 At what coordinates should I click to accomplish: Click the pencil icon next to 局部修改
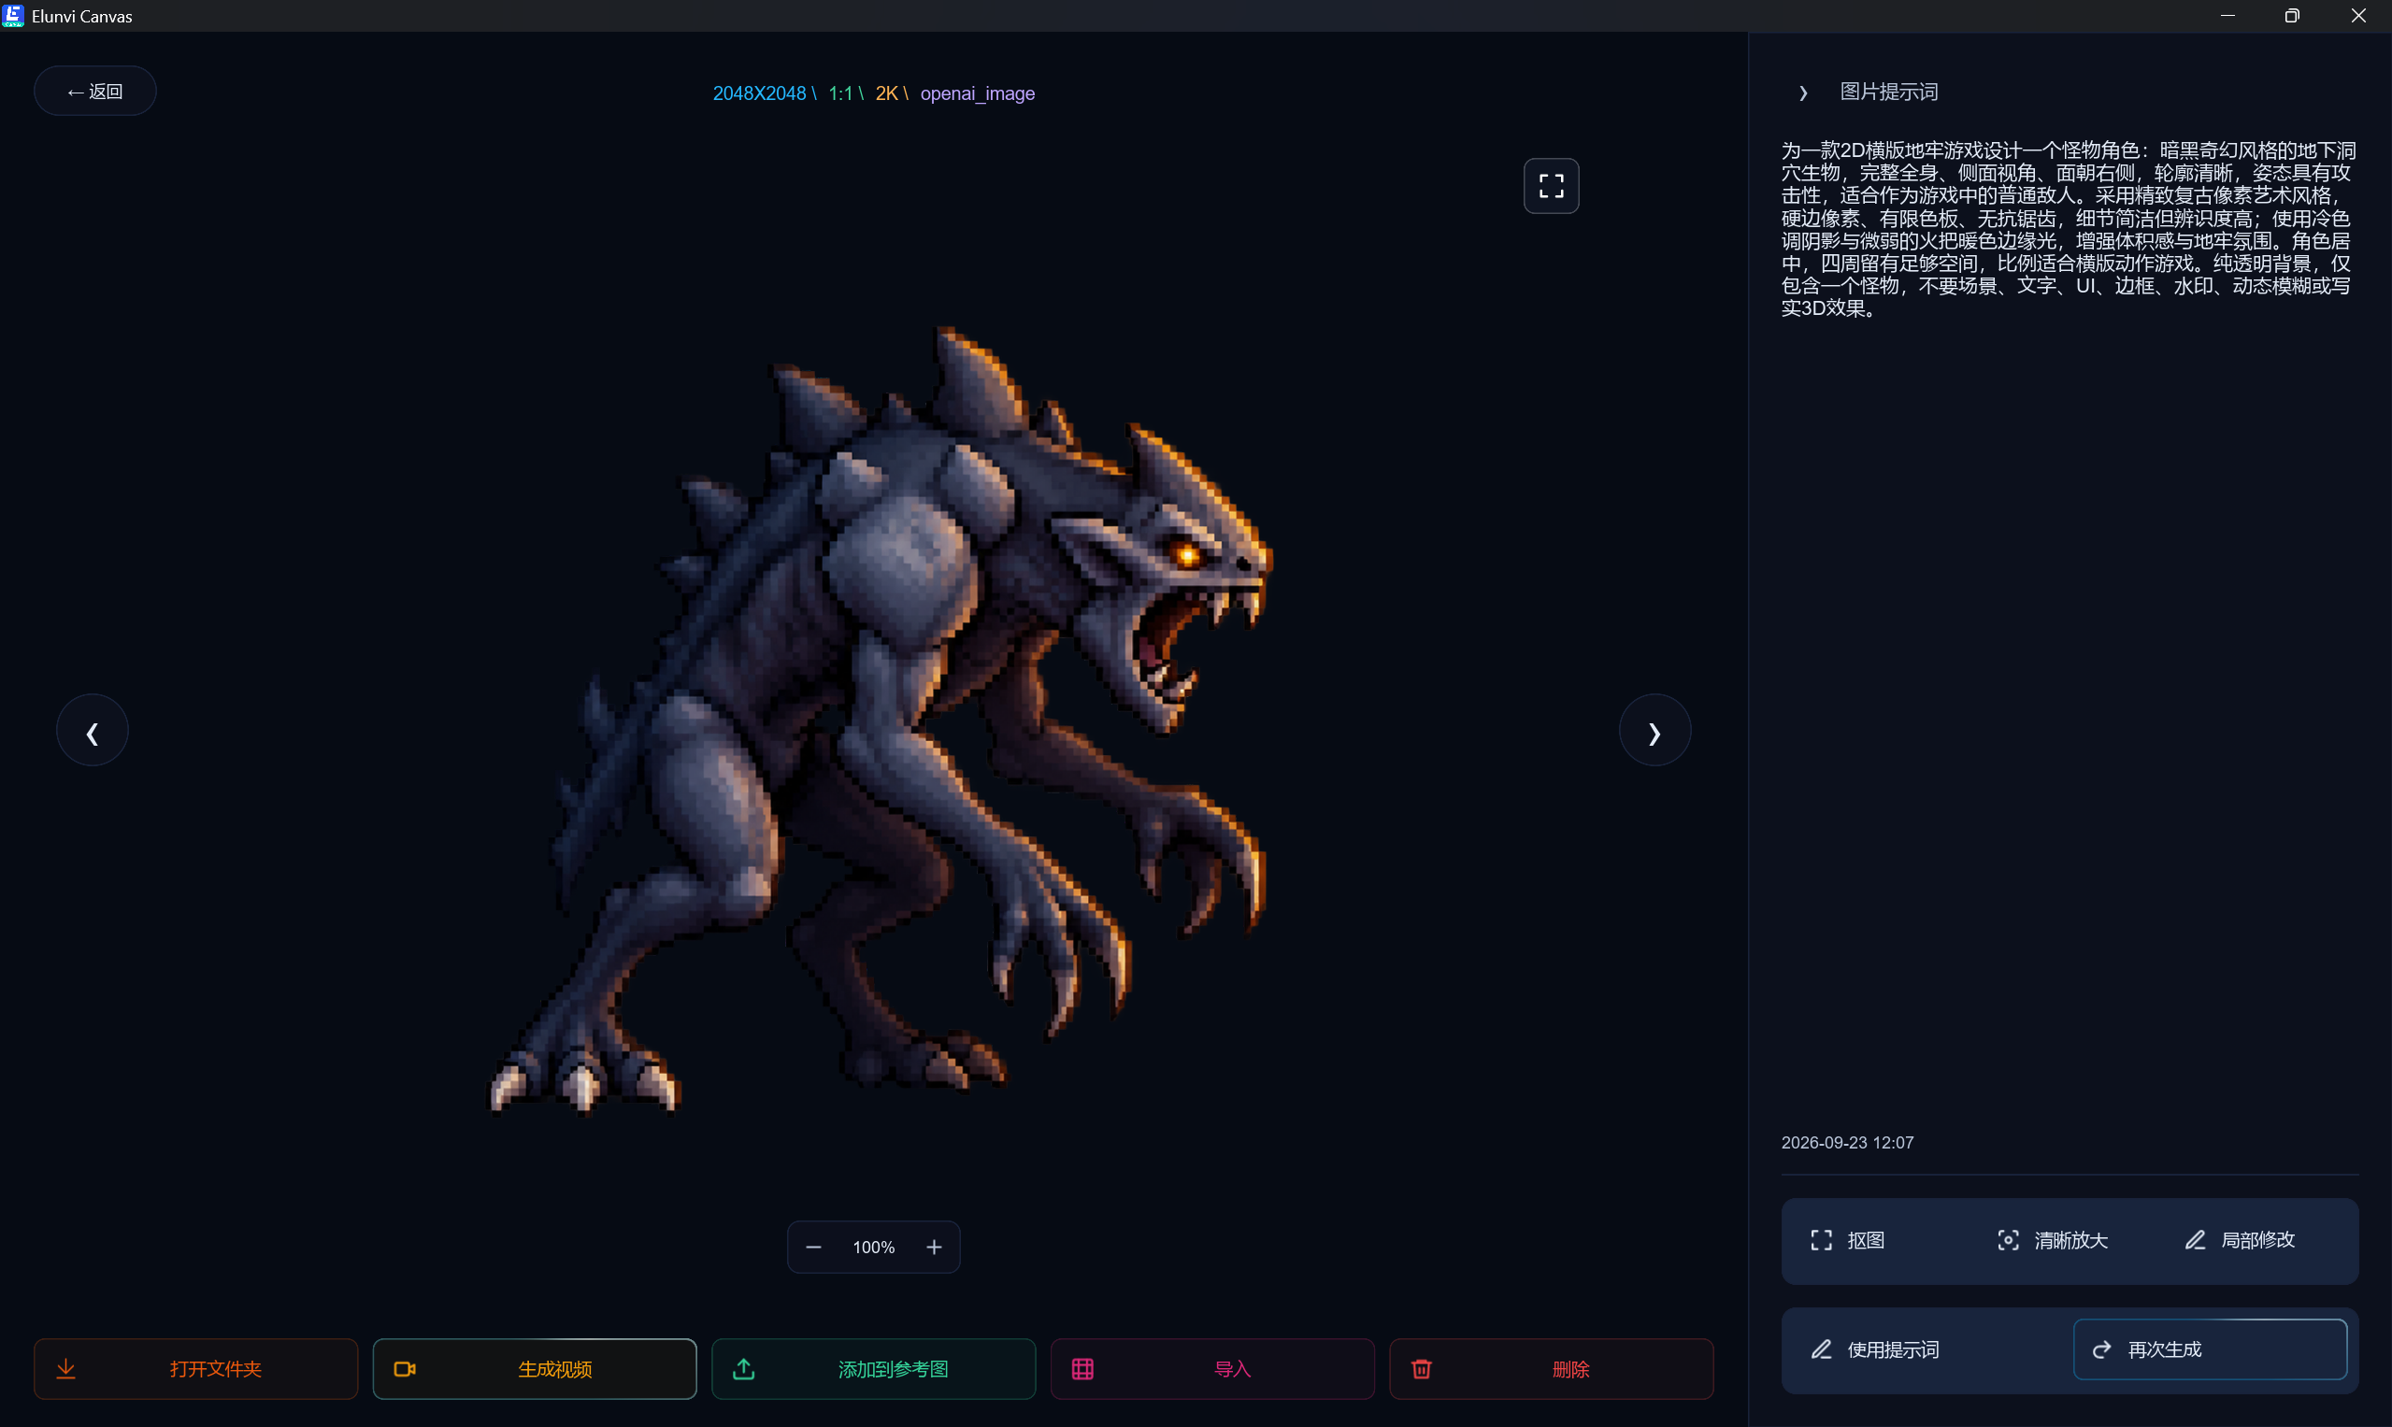point(2195,1240)
